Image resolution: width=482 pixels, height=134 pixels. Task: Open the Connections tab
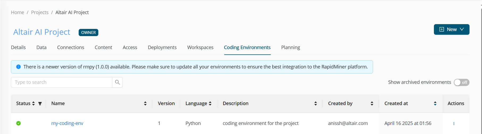click(71, 47)
